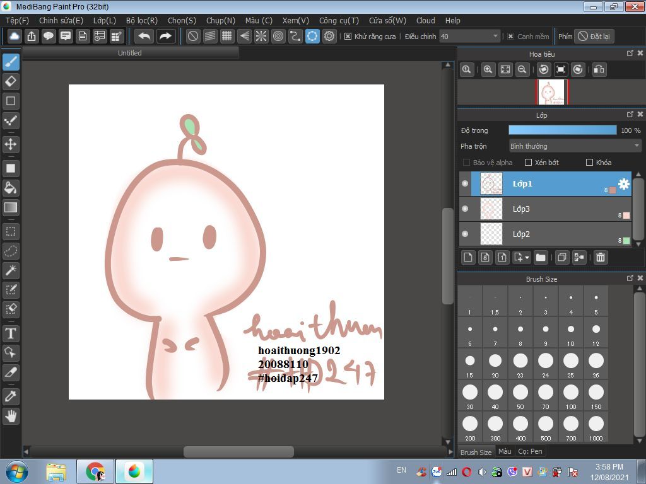Open the Bộ lọc(R) menu
646x484 pixels.
point(142,20)
